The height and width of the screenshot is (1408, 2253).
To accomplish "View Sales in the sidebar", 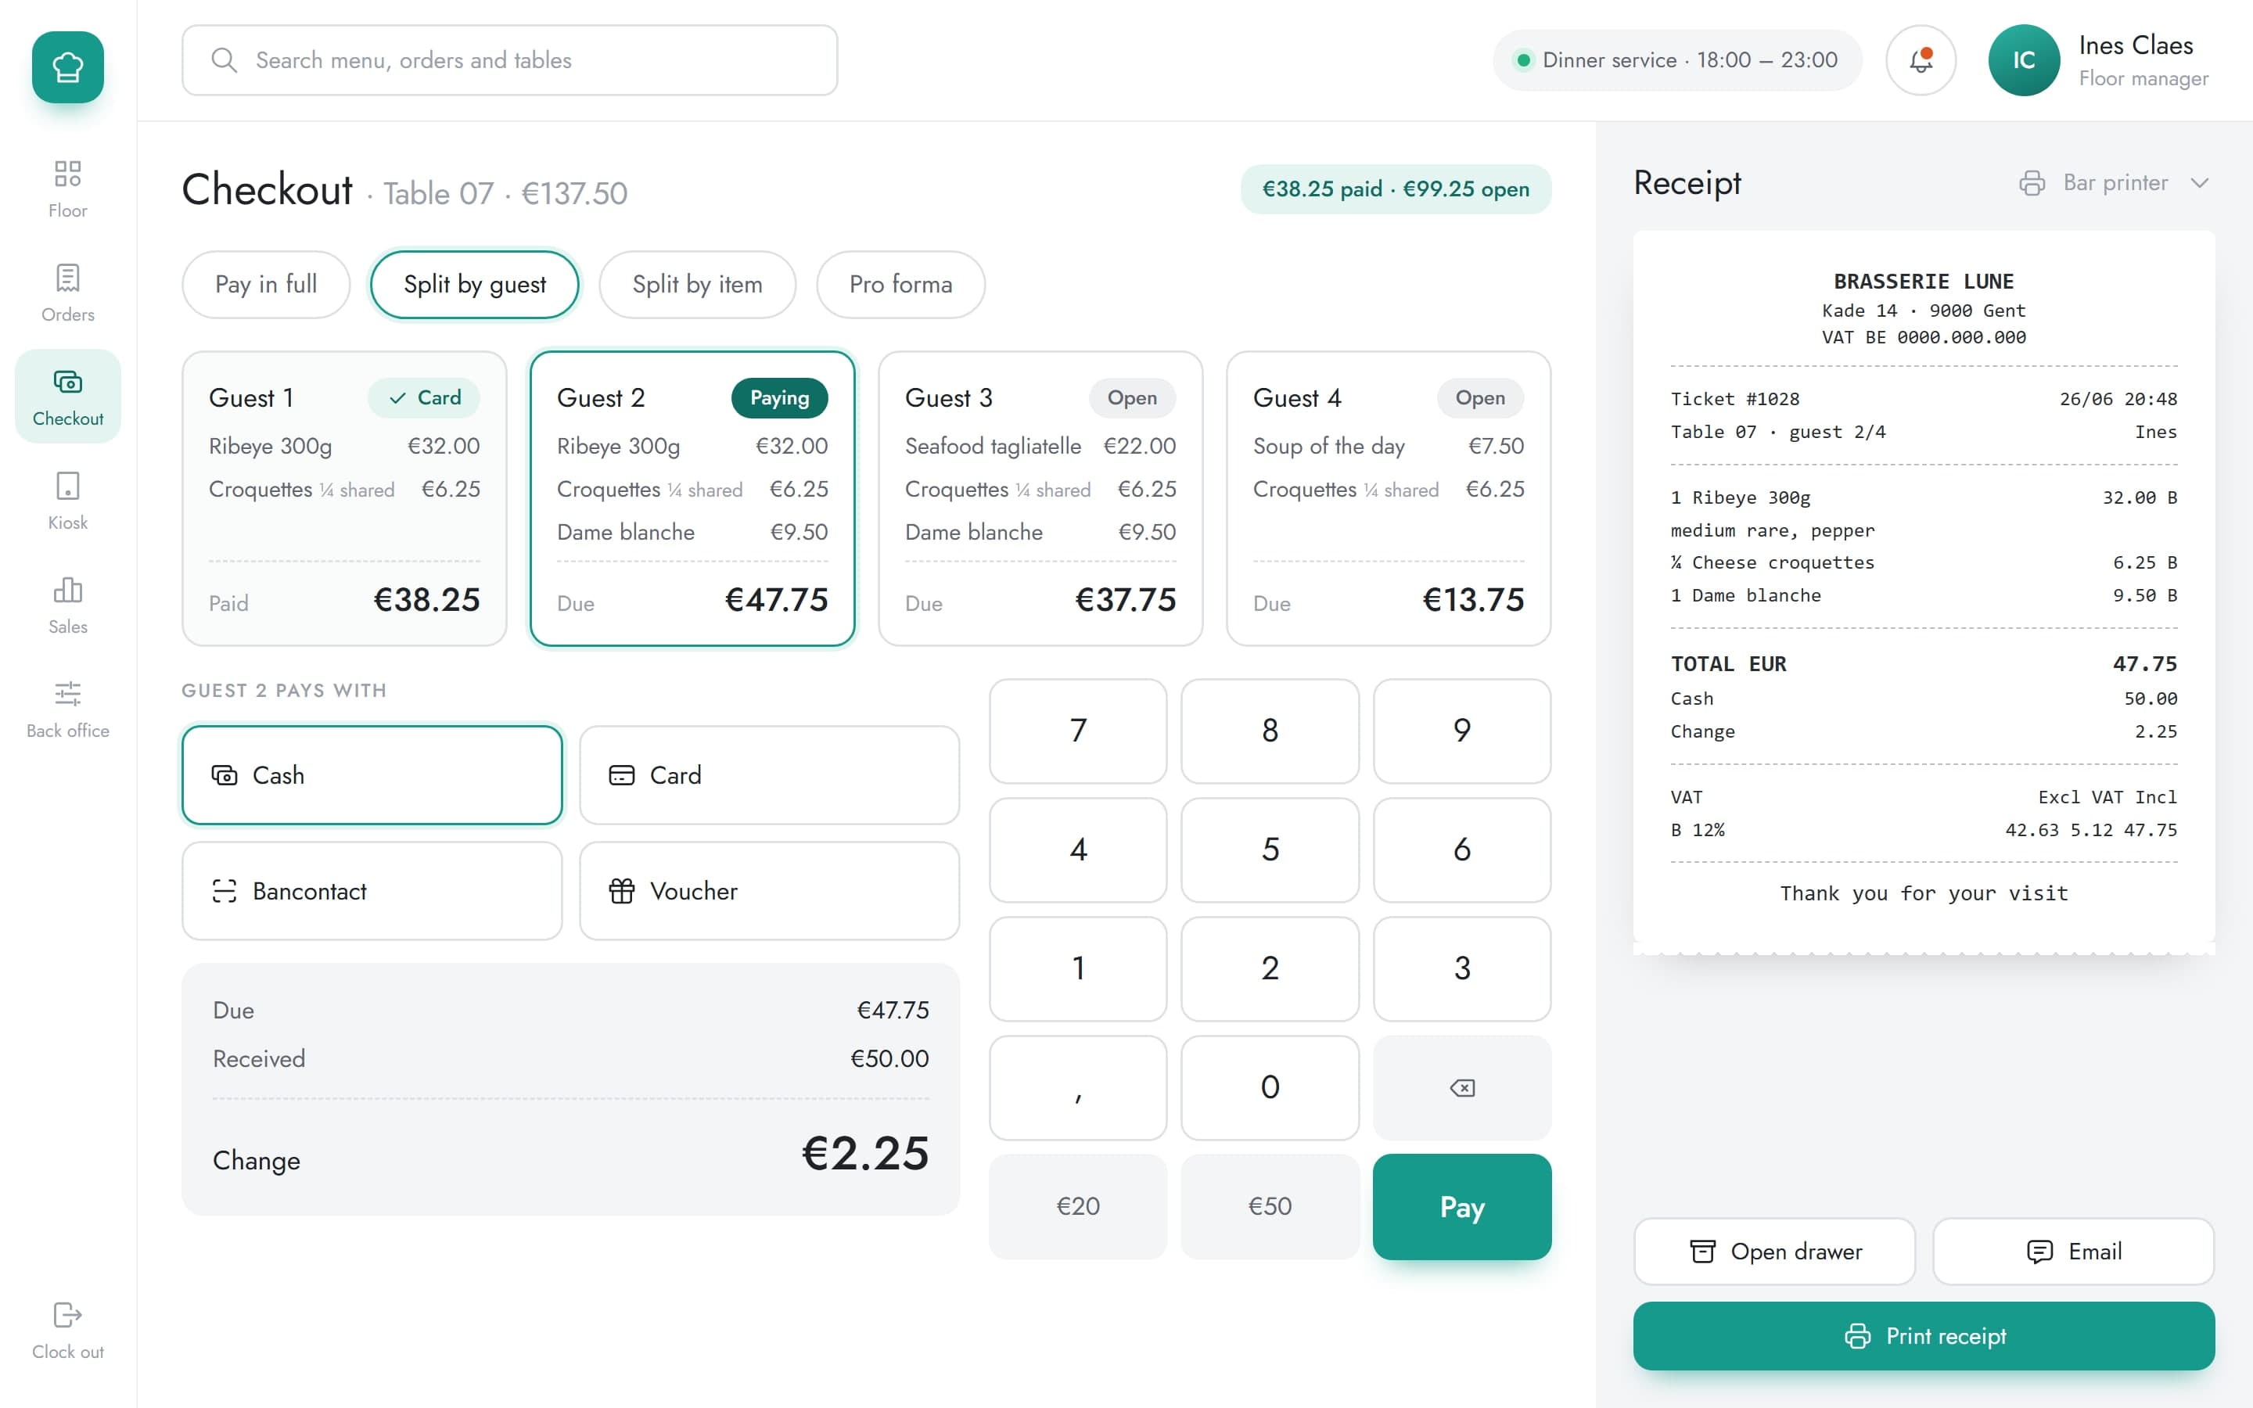I will [68, 605].
